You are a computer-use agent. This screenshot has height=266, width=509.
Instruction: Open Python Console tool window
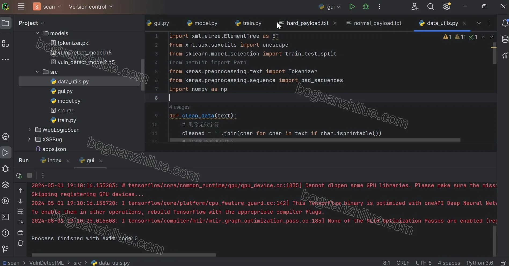pos(5,137)
